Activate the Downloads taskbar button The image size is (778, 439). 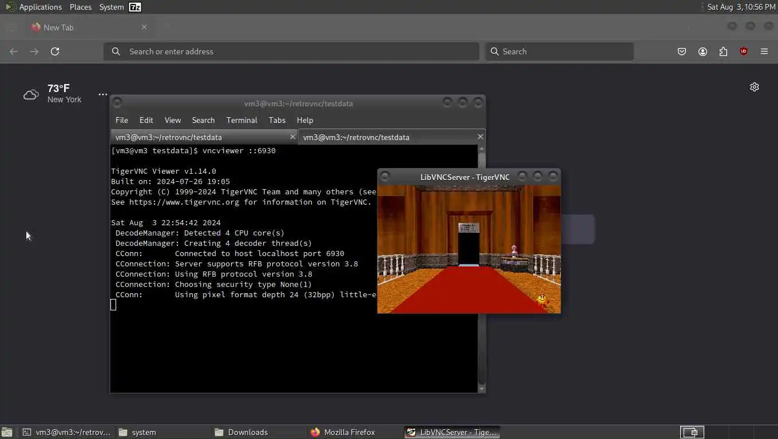tap(259, 433)
